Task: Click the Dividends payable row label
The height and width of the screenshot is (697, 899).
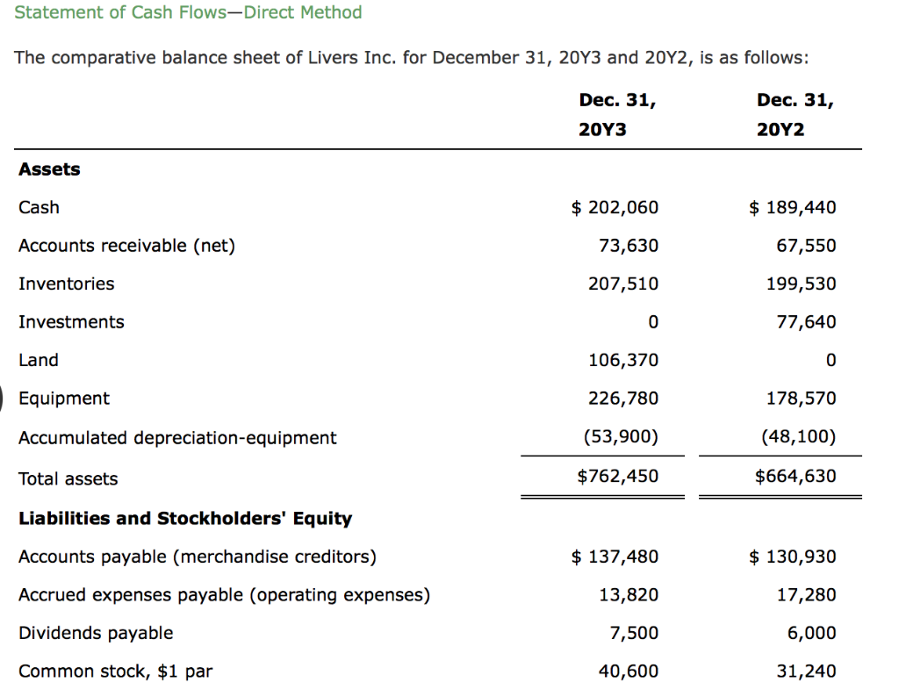Action: point(96,633)
